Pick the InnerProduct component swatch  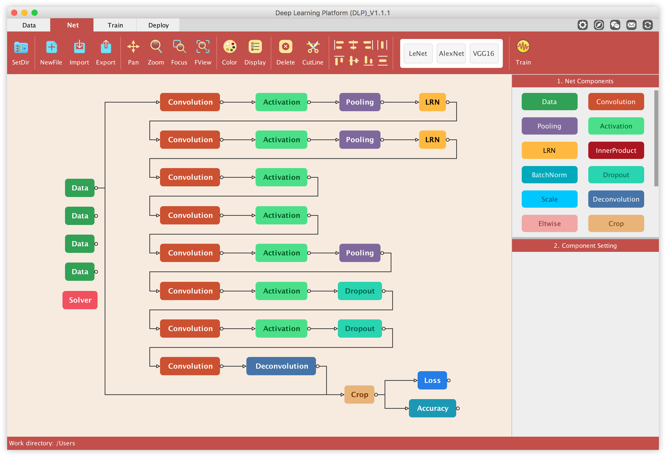616,150
